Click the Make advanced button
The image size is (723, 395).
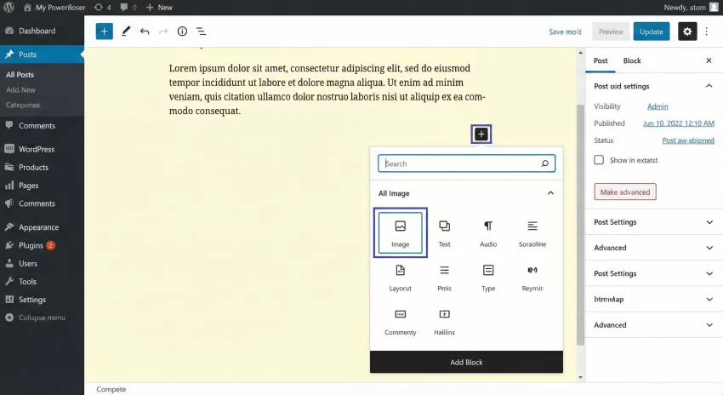(625, 192)
